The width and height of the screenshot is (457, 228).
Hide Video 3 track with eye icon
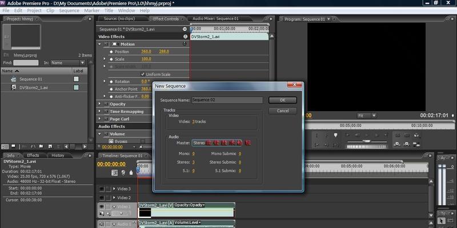tap(102, 189)
